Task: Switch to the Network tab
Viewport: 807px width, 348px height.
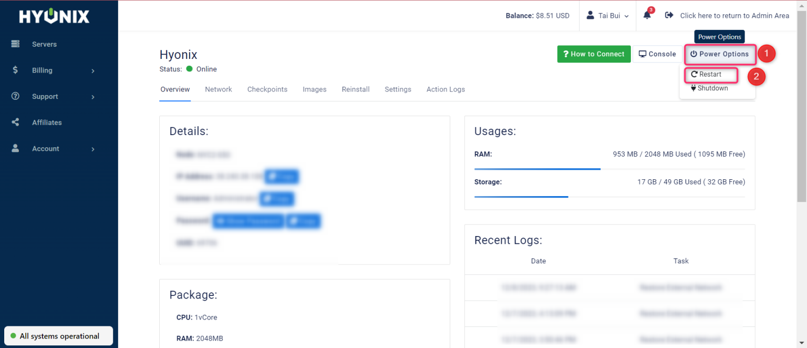Action: pos(219,89)
